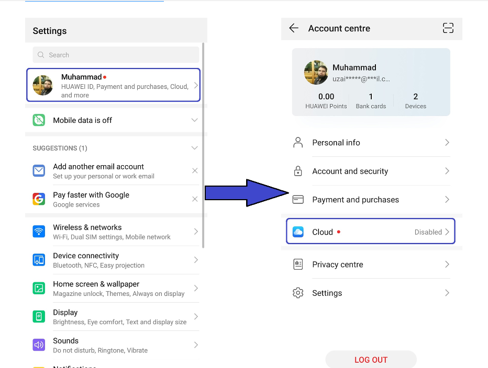The width and height of the screenshot is (488, 368).
Task: Dismiss the Add another email account suggestion
Action: (x=195, y=171)
